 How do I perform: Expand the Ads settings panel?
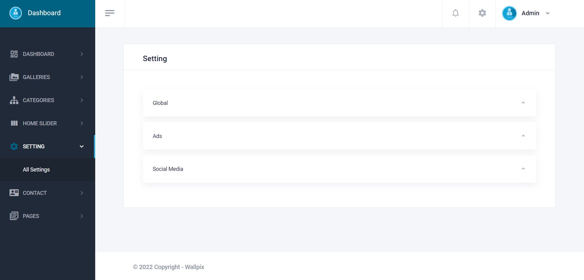click(339, 136)
